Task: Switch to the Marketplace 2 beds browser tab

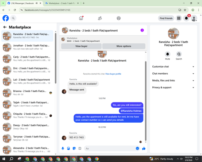Action: coord(62,3)
